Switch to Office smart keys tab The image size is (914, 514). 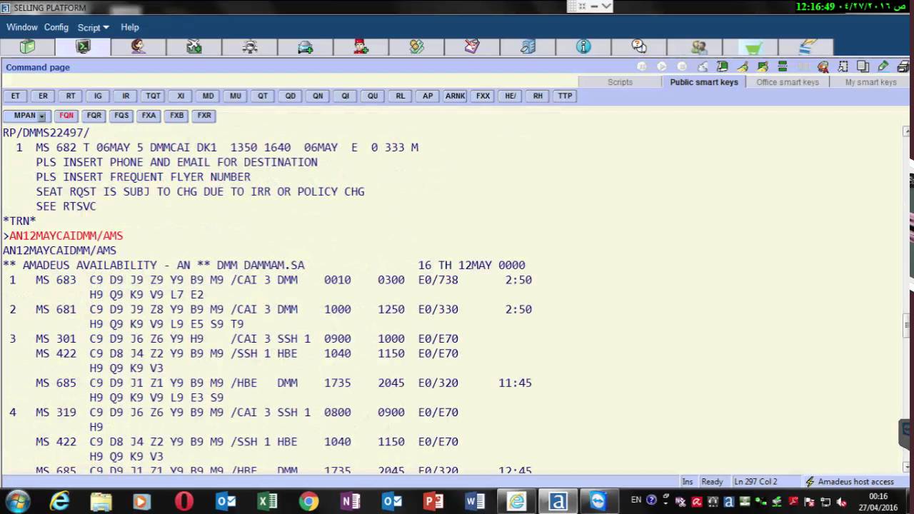coord(788,82)
